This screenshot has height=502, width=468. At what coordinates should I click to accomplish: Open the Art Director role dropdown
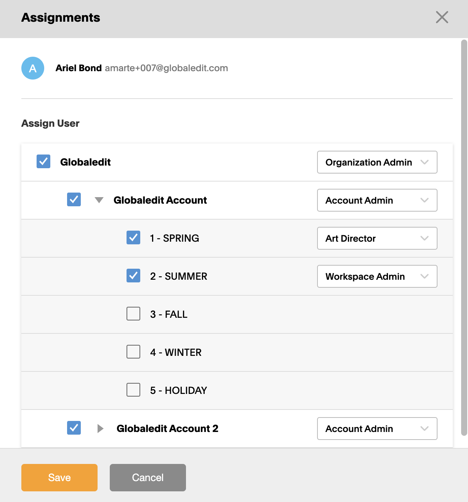point(377,238)
